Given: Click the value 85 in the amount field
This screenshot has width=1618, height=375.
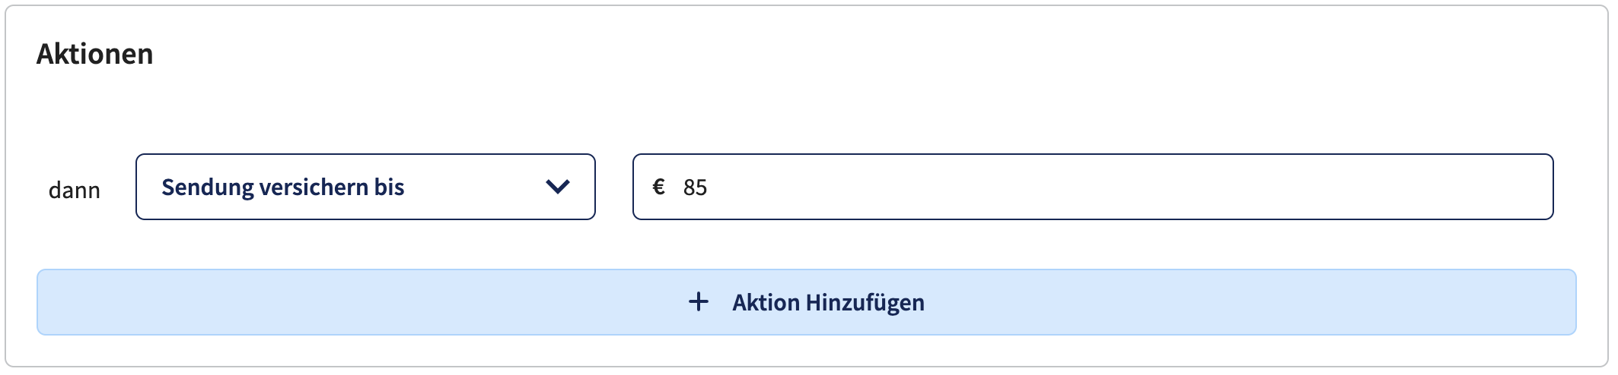Looking at the screenshot, I should (x=695, y=187).
